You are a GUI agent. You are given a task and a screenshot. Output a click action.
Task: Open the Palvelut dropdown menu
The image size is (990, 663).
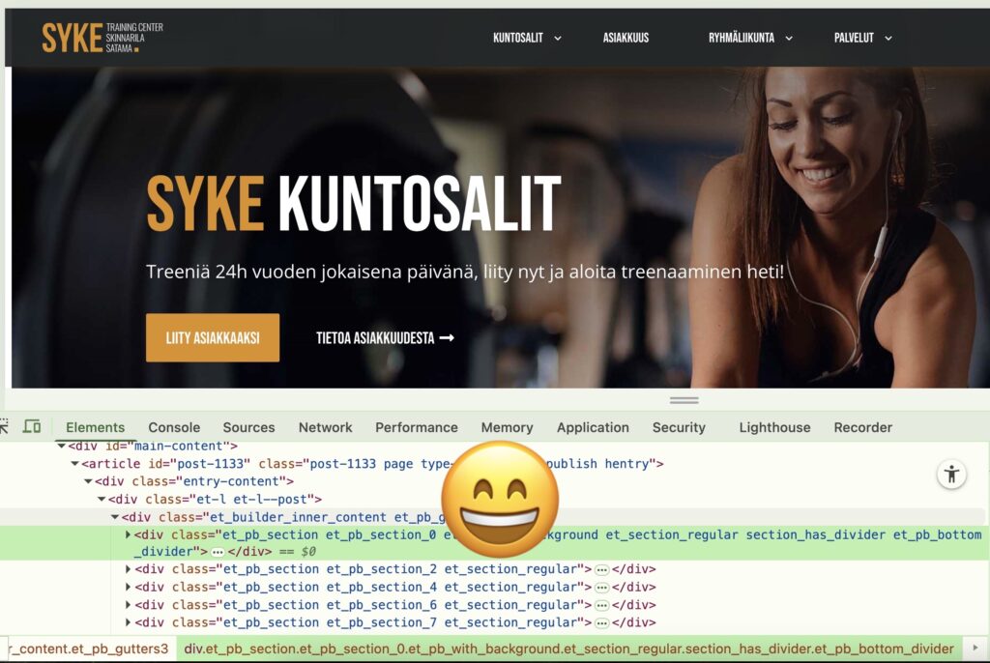pyautogui.click(x=862, y=38)
